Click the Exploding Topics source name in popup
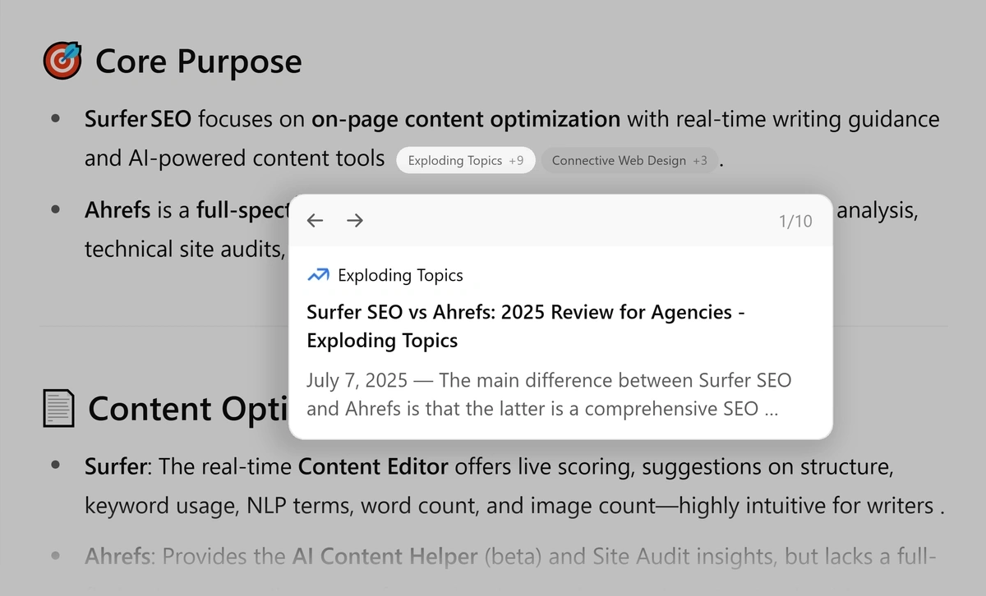986x596 pixels. [400, 275]
